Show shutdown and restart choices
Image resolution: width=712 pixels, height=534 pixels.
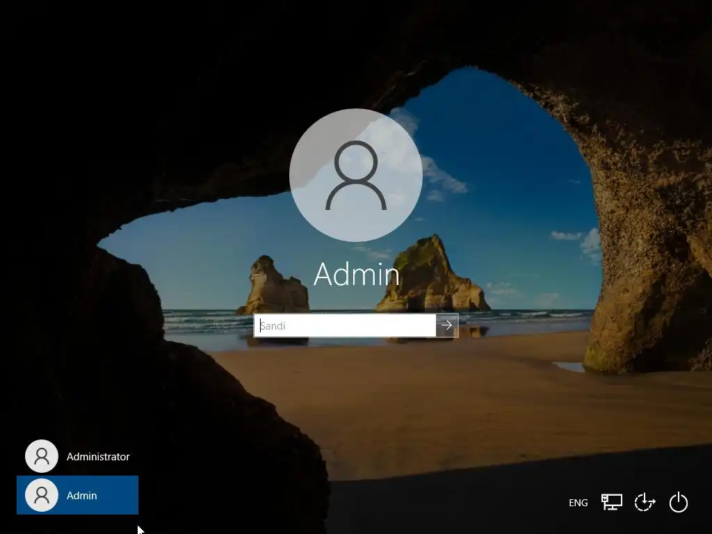[679, 503]
